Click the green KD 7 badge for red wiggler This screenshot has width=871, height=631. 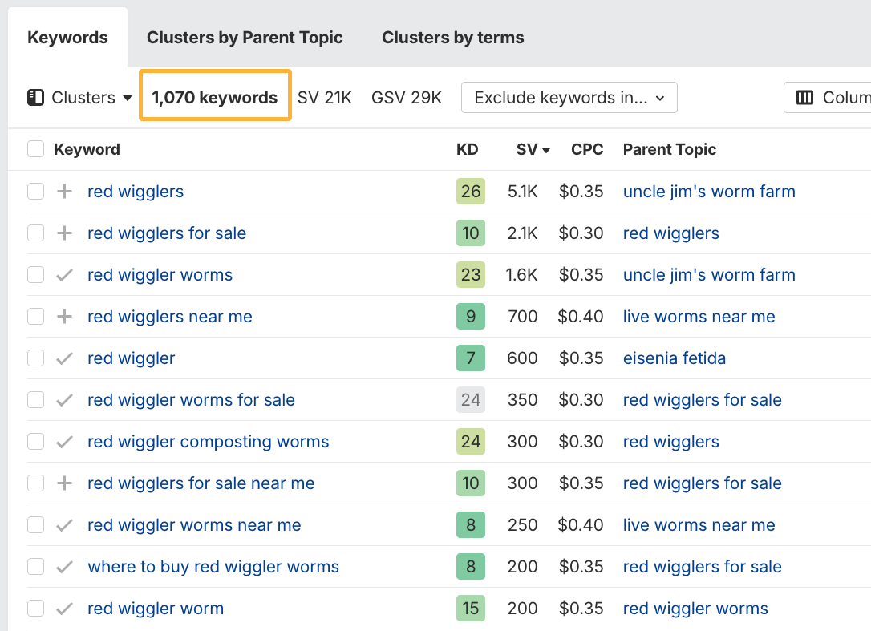[471, 358]
